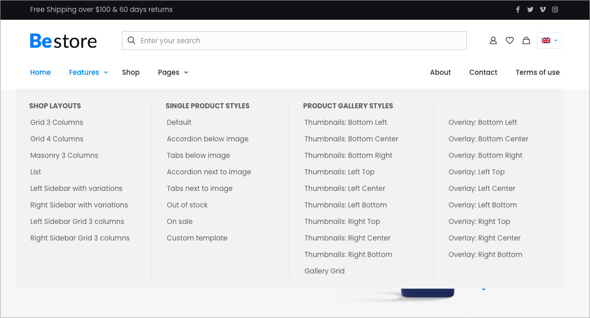
Task: Select Overlay: Left Top gallery
Action: pyautogui.click(x=477, y=172)
